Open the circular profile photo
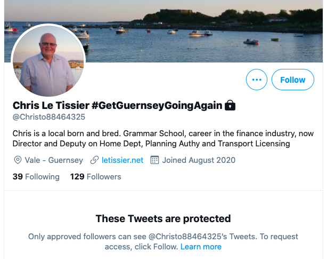The width and height of the screenshot is (327, 259). pos(48,61)
